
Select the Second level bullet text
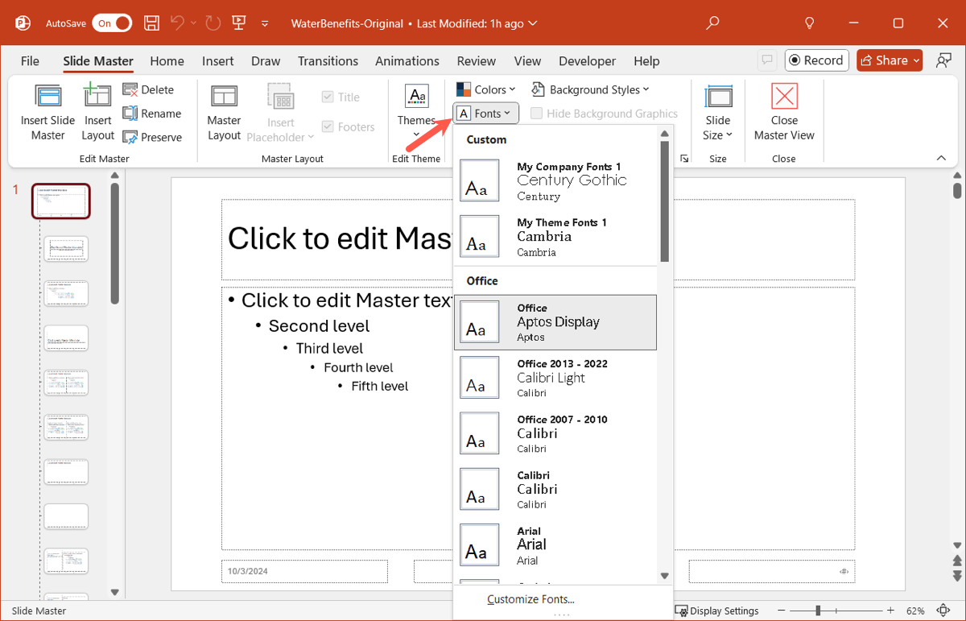click(319, 326)
